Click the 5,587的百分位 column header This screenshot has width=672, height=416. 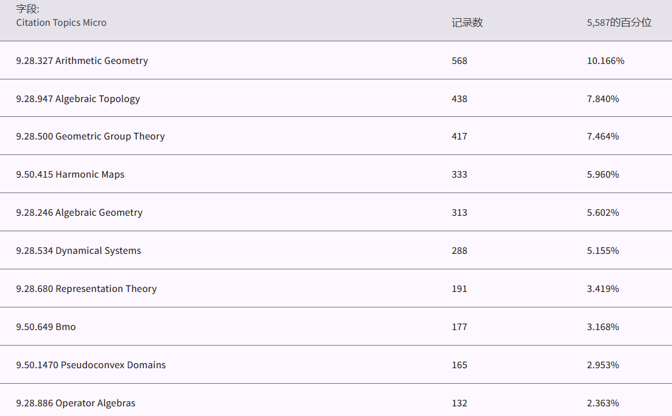tap(619, 23)
